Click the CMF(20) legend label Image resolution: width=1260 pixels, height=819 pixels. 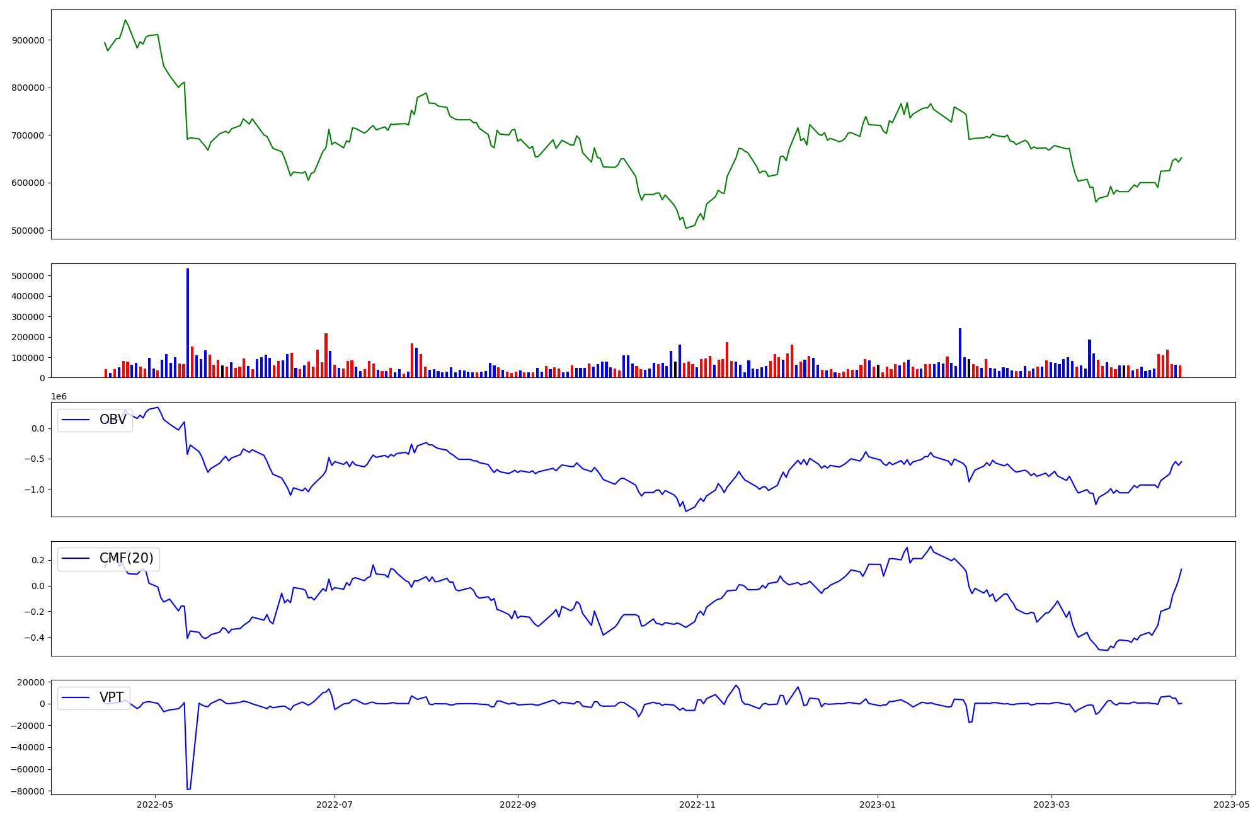(x=126, y=559)
